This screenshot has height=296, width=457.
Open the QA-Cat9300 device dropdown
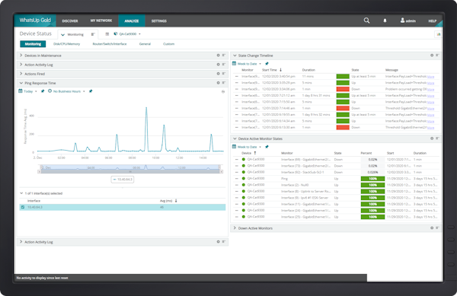click(x=127, y=34)
